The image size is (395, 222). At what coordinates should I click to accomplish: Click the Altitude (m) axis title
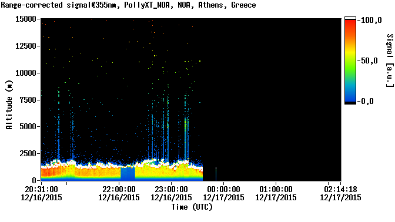(9, 105)
